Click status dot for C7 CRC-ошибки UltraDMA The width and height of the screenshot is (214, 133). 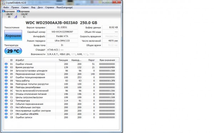[6, 114]
